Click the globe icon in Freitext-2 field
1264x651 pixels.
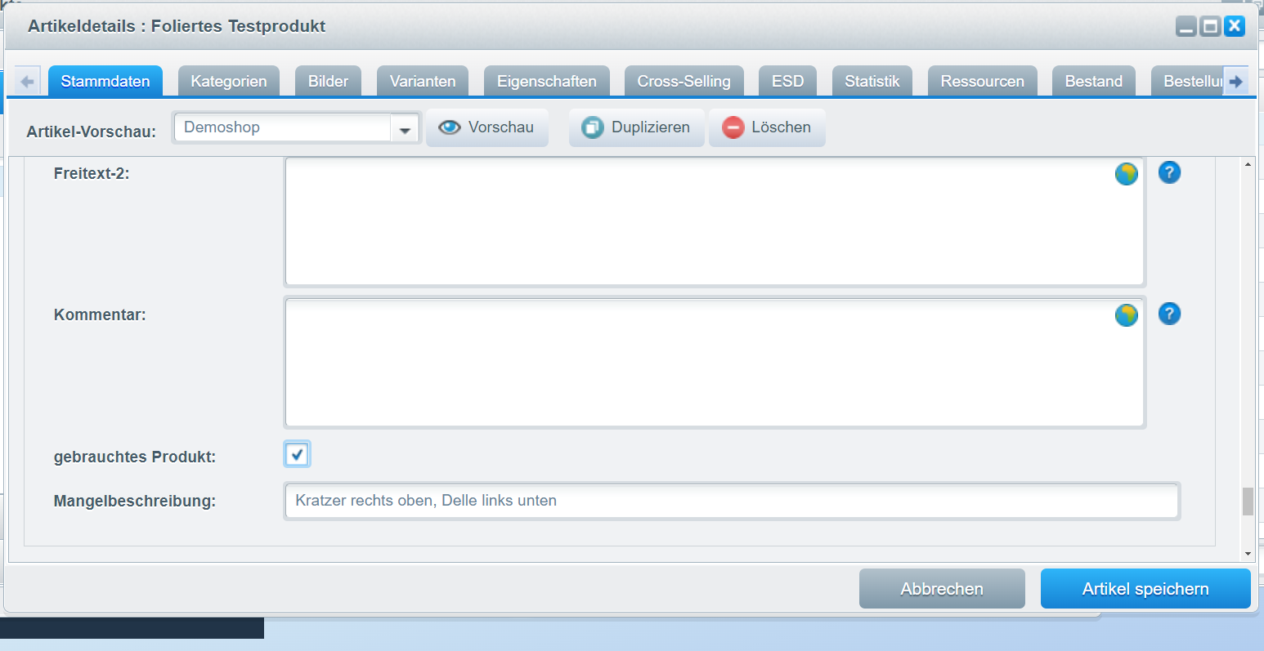coord(1127,173)
